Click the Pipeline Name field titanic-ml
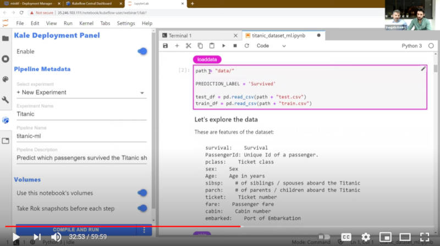 [81, 136]
